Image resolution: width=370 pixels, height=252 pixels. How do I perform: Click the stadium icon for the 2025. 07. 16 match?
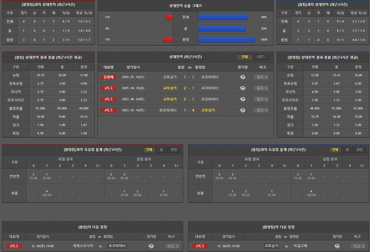243,77
